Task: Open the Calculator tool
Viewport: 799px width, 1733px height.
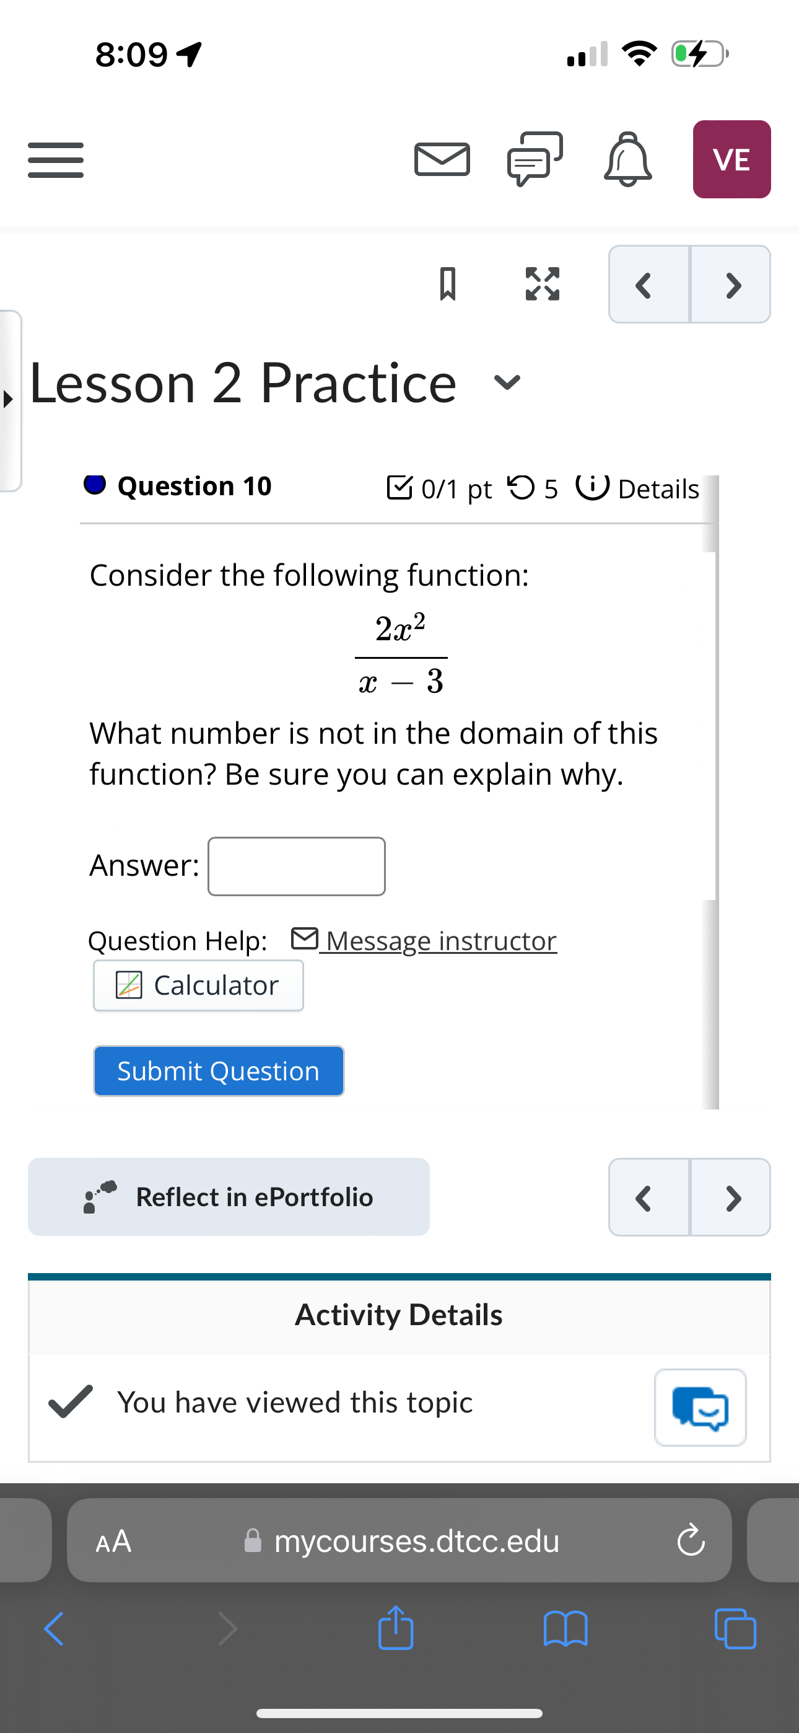Action: tap(198, 985)
